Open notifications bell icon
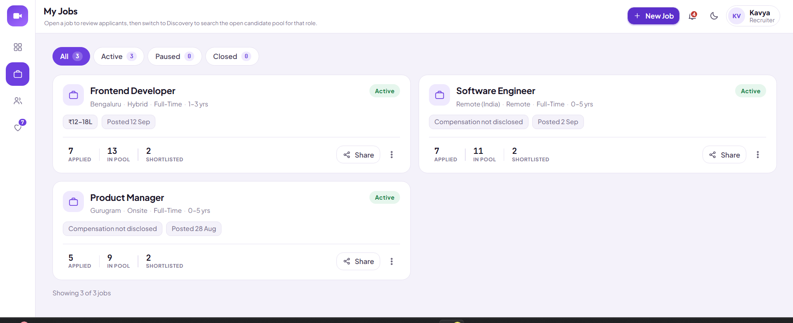The image size is (793, 323). click(693, 16)
